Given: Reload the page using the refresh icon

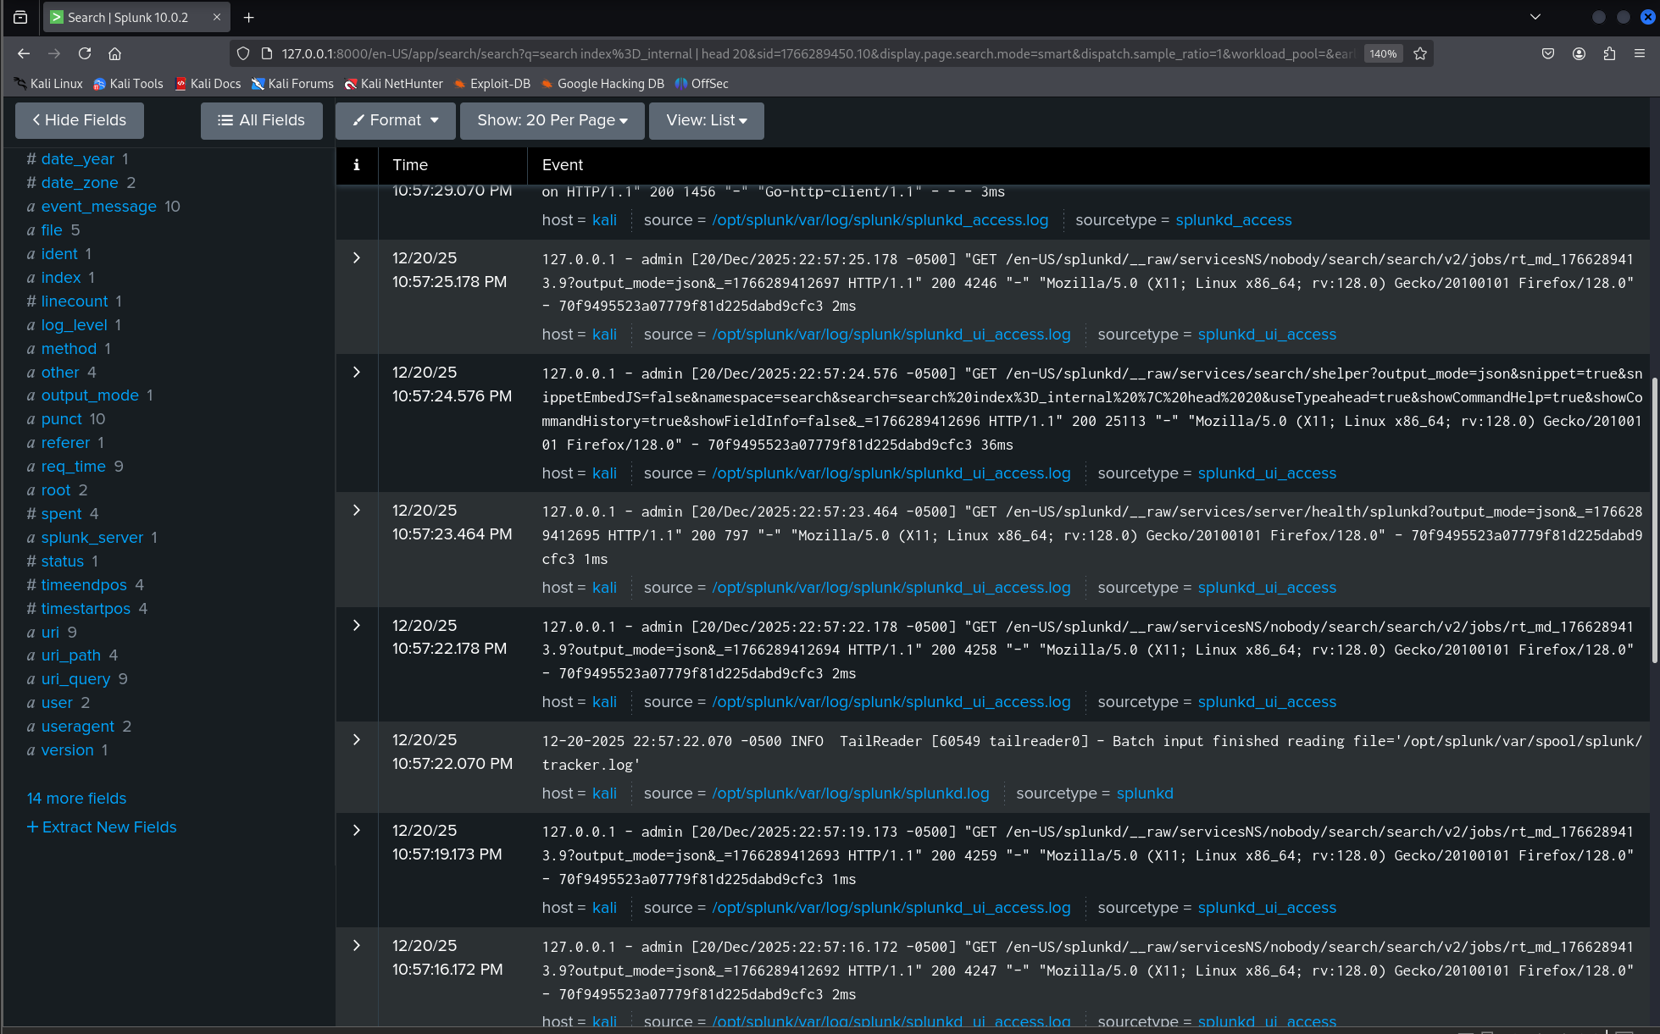Looking at the screenshot, I should 85,53.
